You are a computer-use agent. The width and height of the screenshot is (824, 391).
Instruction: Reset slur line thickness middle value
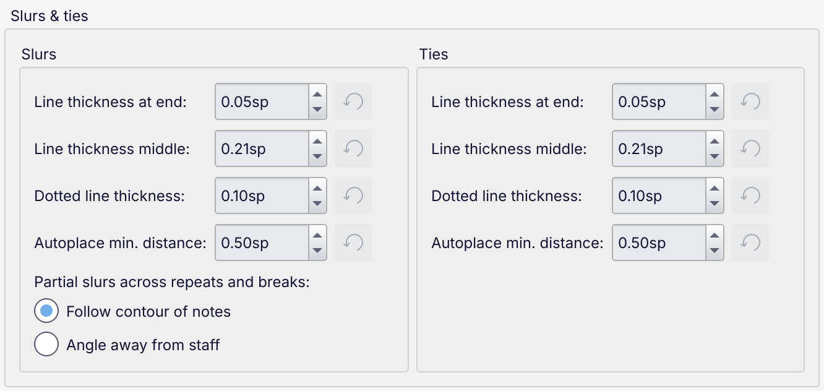pos(353,148)
